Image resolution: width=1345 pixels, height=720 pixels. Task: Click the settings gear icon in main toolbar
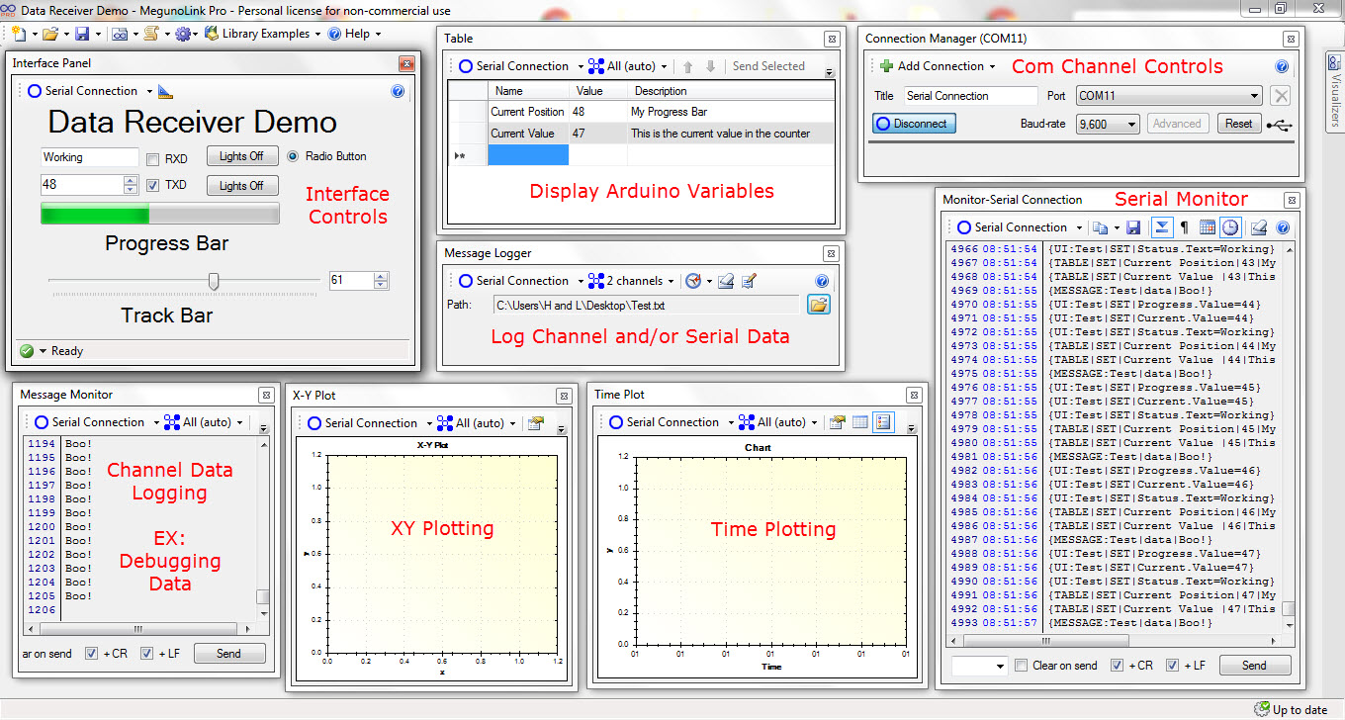point(183,34)
